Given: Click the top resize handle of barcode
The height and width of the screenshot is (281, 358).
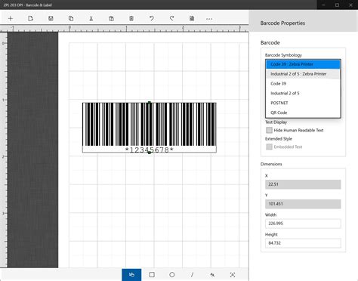Looking at the screenshot, I should (150, 103).
